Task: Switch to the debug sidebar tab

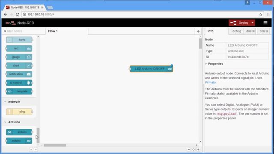Action: coord(236,31)
